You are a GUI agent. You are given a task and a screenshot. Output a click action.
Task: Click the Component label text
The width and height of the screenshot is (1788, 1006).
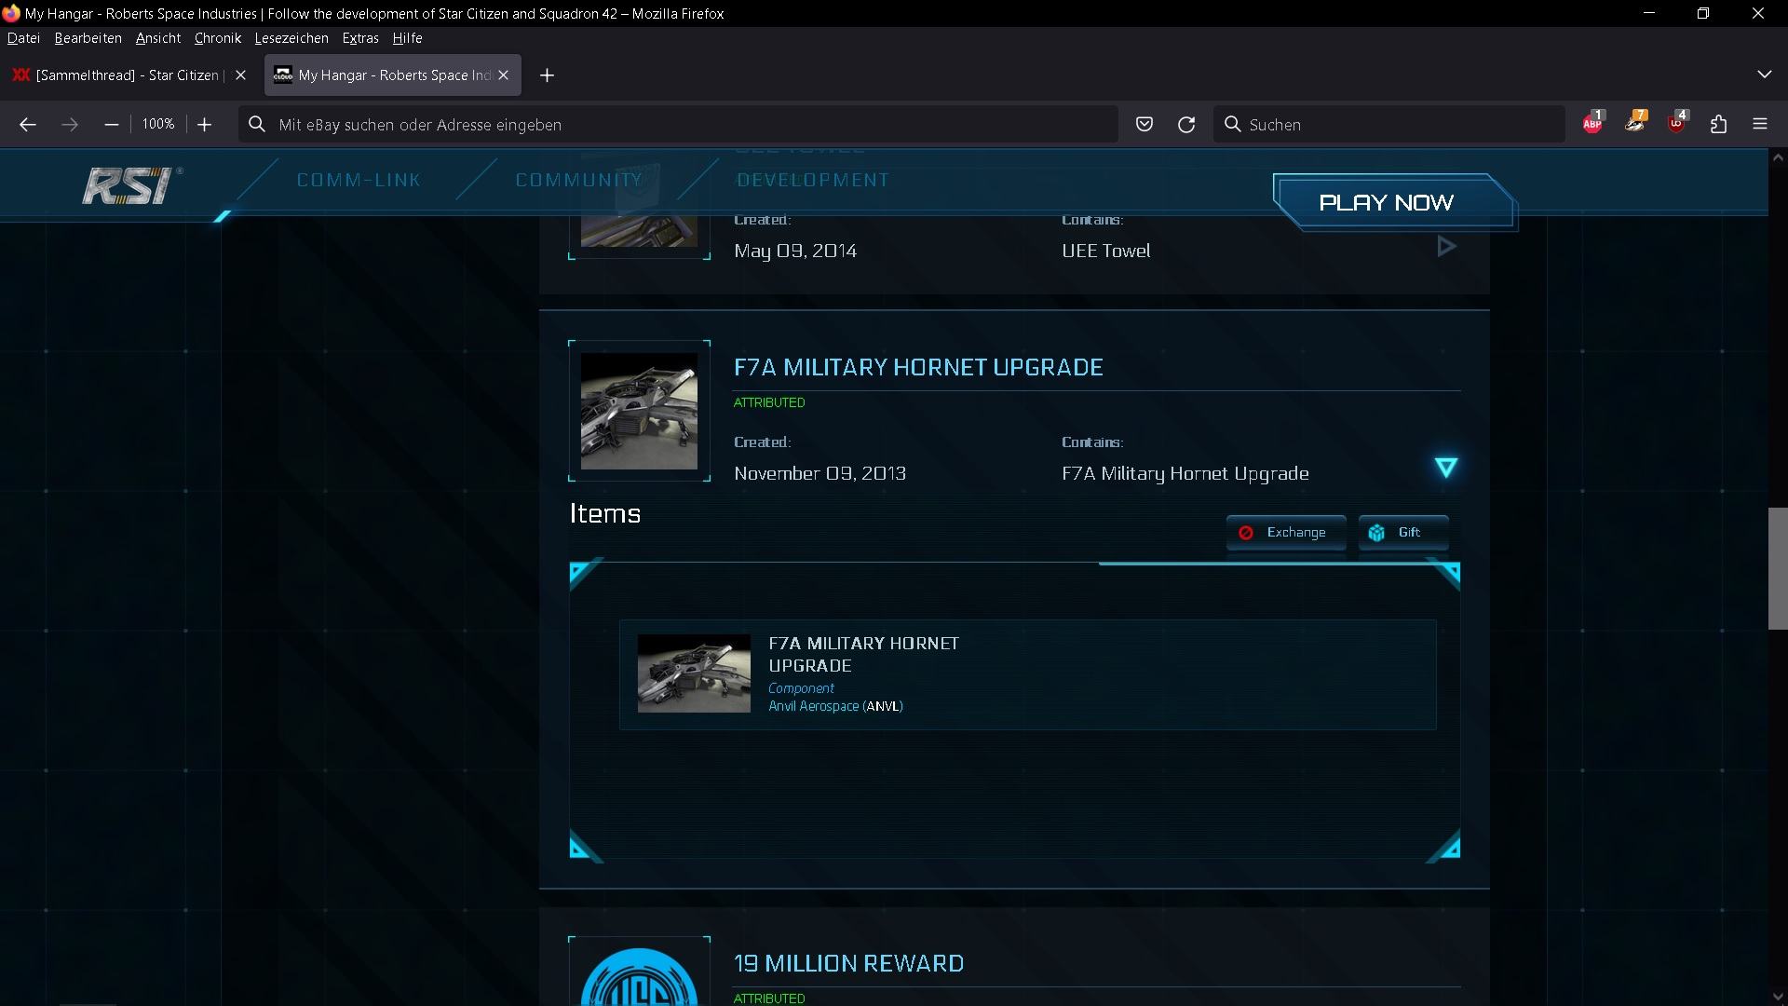click(801, 688)
